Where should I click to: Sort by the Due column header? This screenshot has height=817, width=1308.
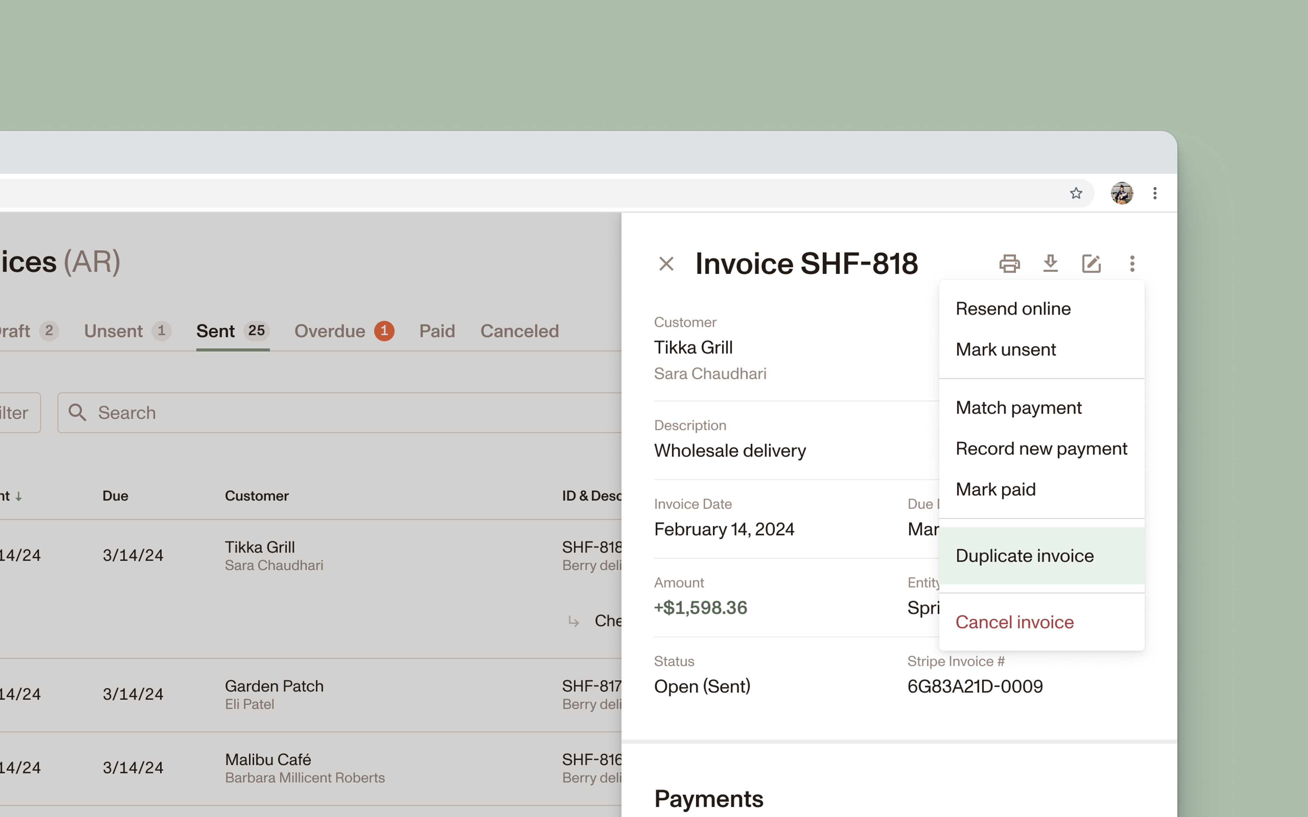tap(115, 496)
